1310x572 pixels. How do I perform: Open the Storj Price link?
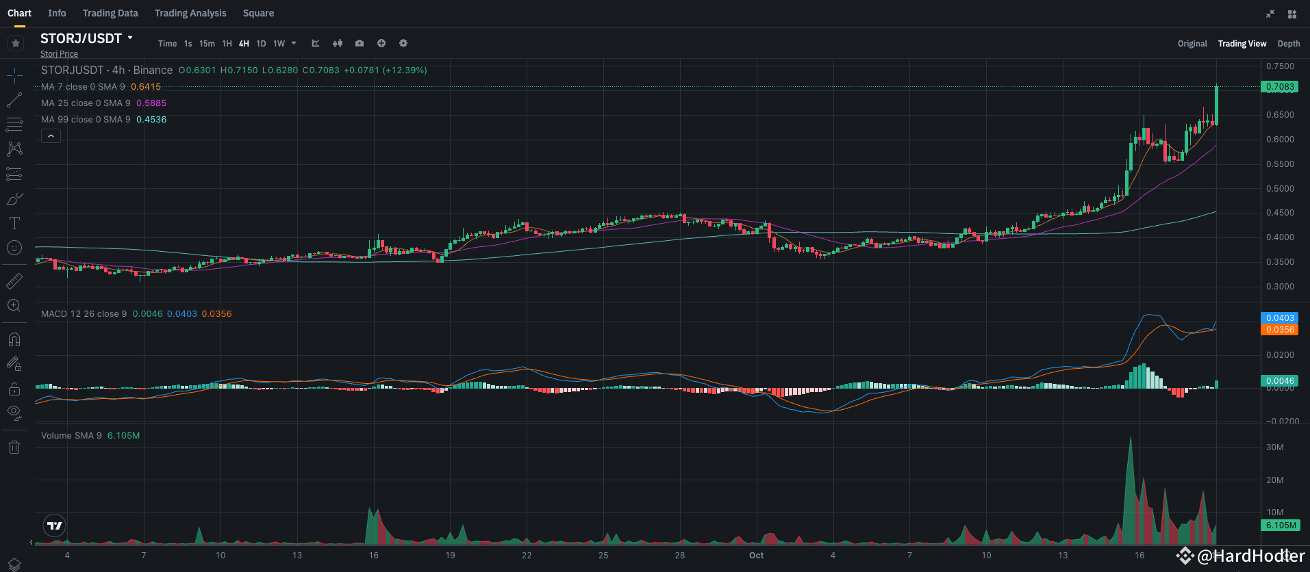coord(59,54)
